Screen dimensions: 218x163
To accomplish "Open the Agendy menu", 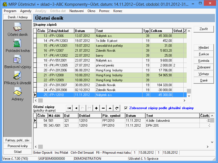I will 26,11.
